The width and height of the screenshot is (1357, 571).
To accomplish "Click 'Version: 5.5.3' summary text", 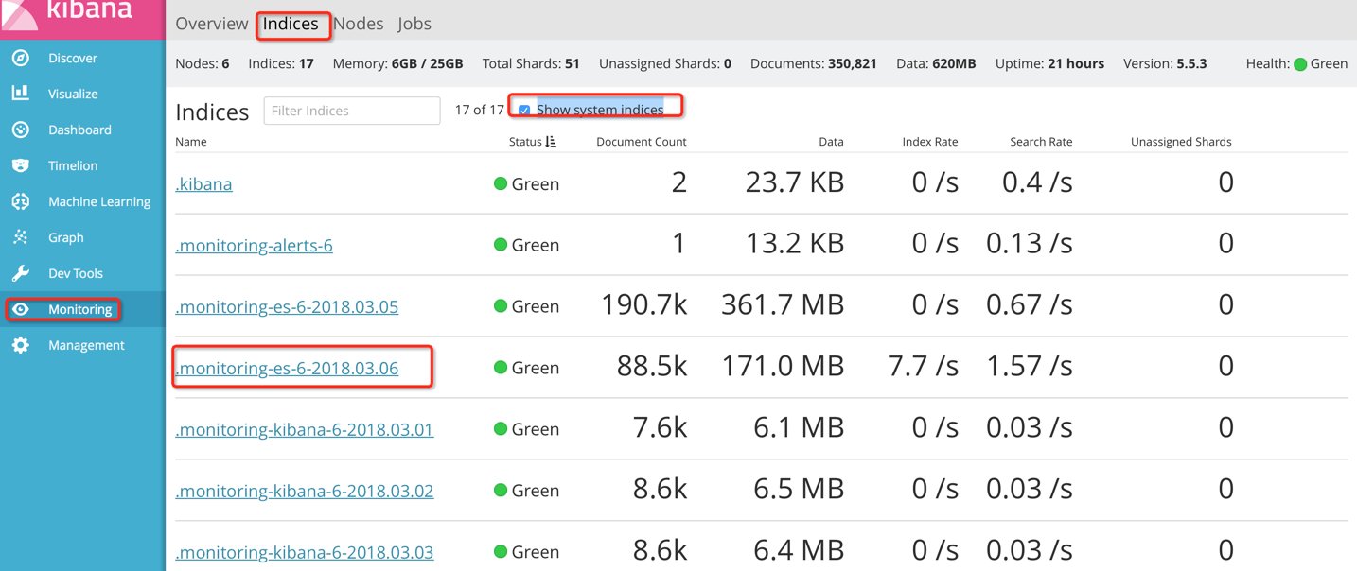I will [1165, 64].
